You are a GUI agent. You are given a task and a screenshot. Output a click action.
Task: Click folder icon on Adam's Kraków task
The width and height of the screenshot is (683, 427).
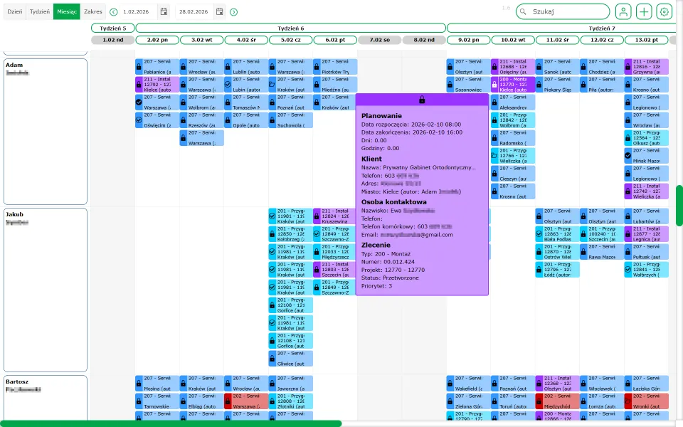tap(272, 85)
